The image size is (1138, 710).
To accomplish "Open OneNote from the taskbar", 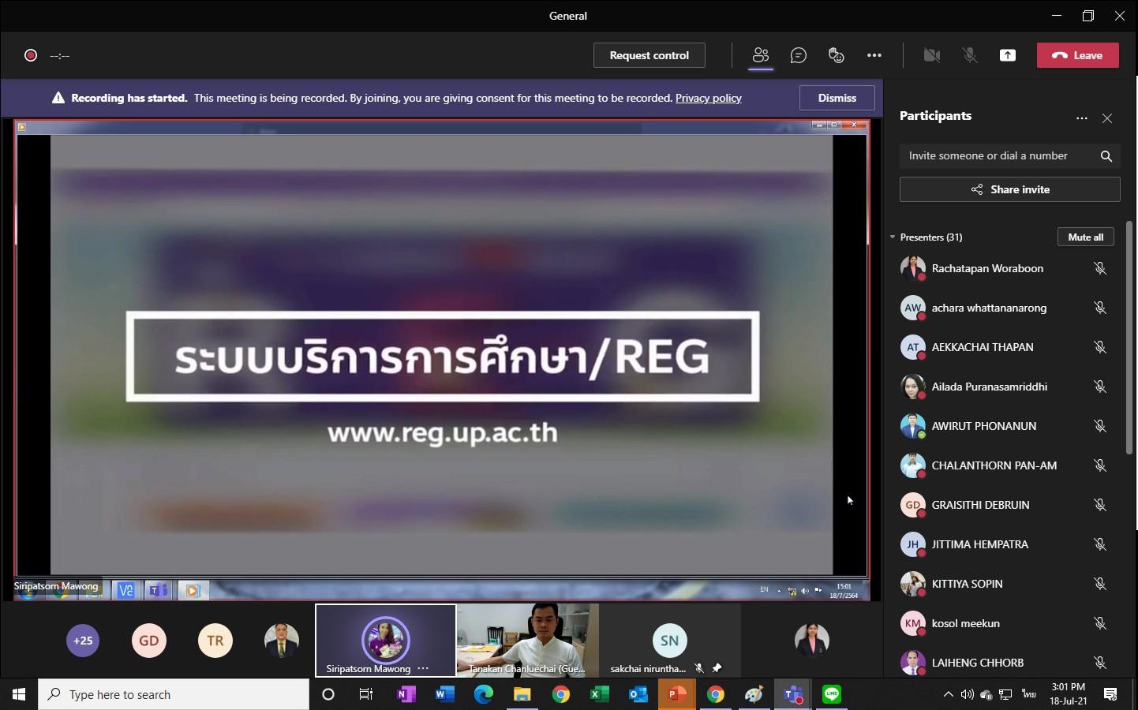I will click(406, 694).
